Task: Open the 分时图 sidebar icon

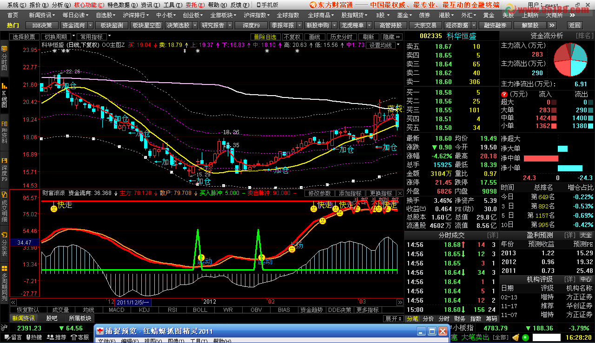Action: (x=4, y=58)
